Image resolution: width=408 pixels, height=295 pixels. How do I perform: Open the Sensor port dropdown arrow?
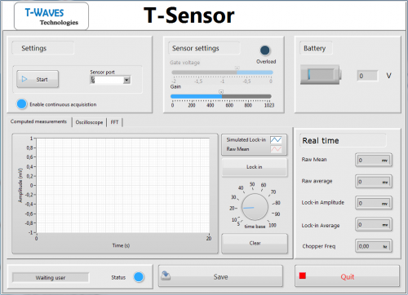[x=126, y=80]
